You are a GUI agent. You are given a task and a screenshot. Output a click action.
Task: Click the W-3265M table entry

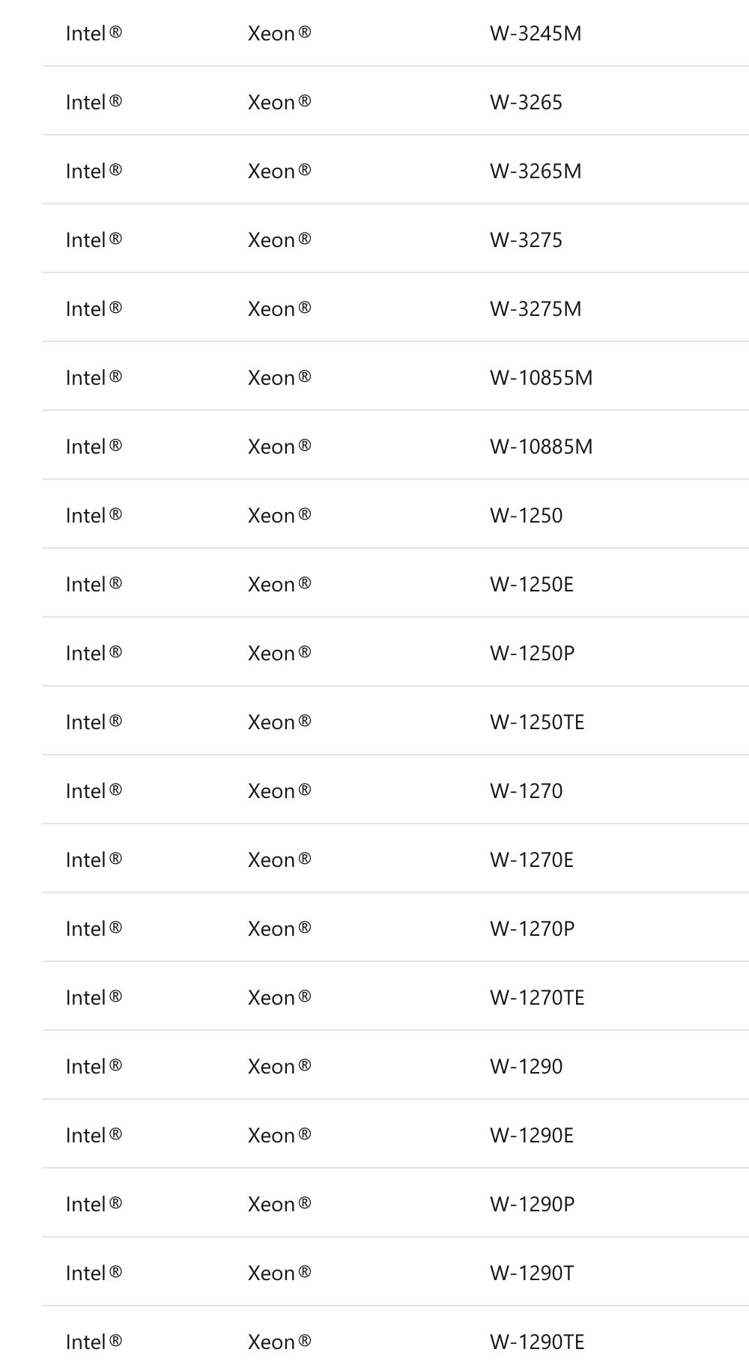click(536, 171)
